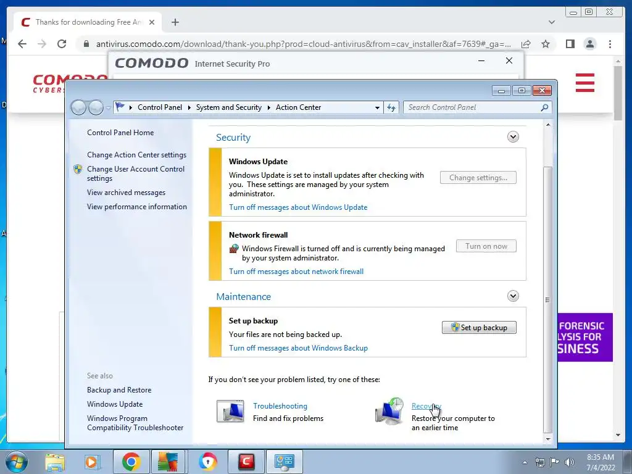This screenshot has width=632, height=474.
Task: Open the volume control in system tray
Action: point(570,462)
